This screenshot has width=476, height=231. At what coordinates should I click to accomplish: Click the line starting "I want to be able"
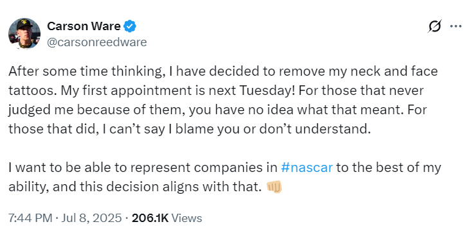click(224, 167)
